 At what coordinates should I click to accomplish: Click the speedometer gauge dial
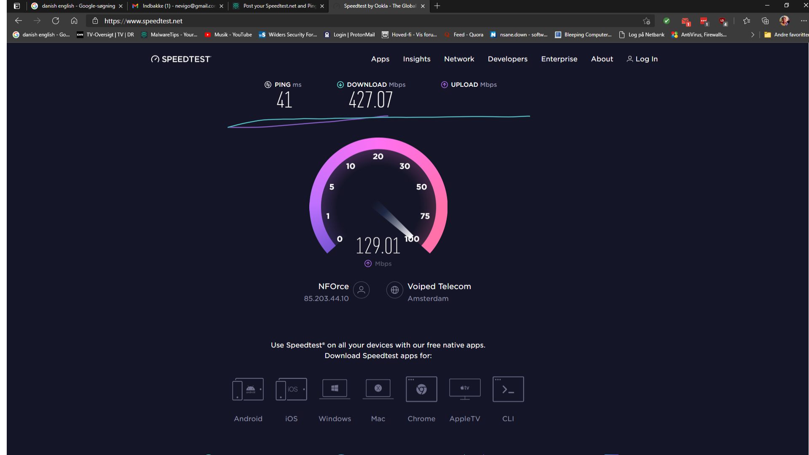(x=378, y=198)
